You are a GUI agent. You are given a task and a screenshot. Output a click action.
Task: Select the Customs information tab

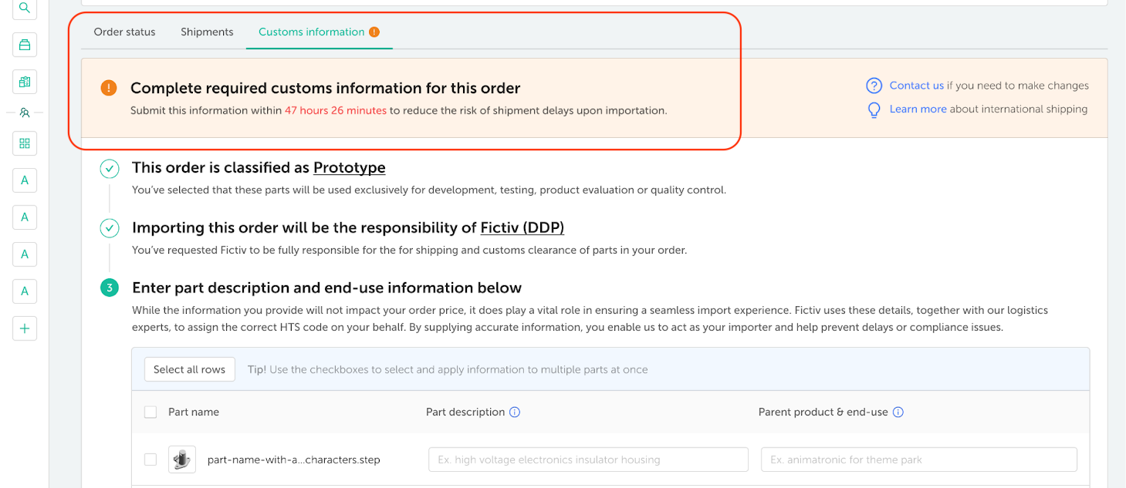(x=312, y=32)
